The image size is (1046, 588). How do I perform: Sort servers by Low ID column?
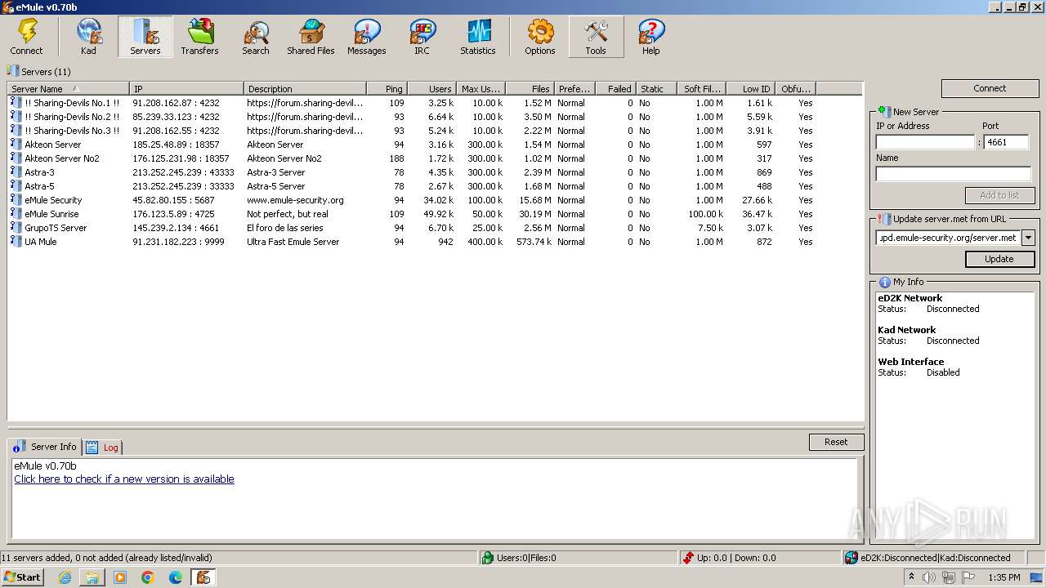pyautogui.click(x=749, y=88)
